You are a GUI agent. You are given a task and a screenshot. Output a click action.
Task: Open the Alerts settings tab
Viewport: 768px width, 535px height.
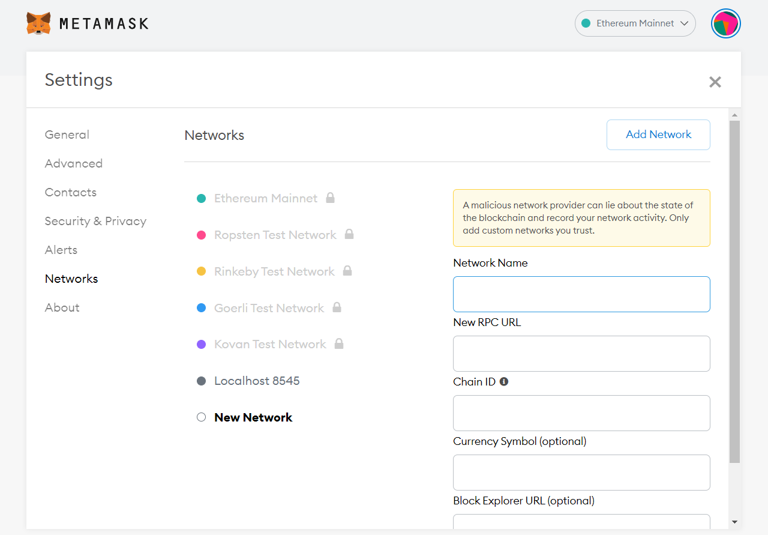61,250
